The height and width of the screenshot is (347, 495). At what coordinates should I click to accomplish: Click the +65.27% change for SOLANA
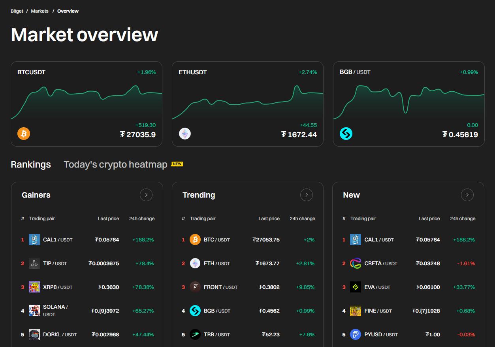143,311
